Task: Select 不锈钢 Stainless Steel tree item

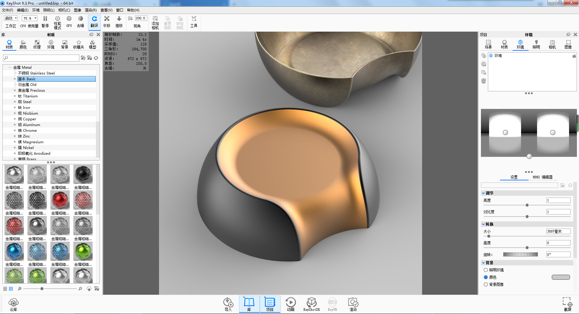Action: 37,73
